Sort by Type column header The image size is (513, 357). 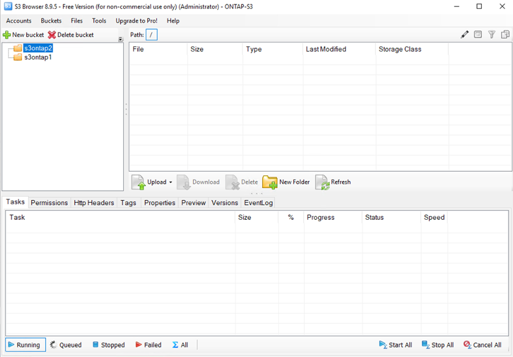click(x=273, y=49)
